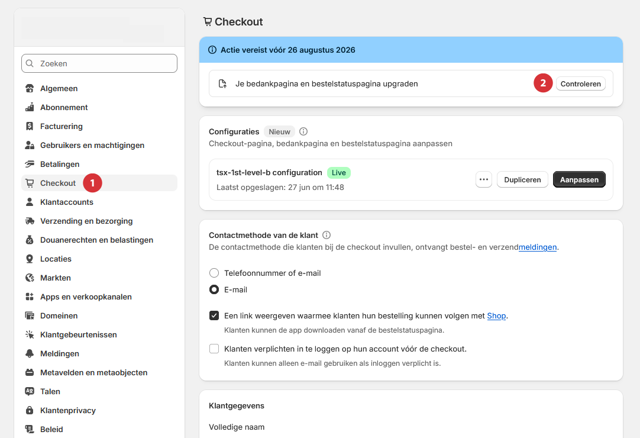Image resolution: width=640 pixels, height=438 pixels.
Task: Click the Metavelden en metaobjecten icon
Action: point(28,372)
